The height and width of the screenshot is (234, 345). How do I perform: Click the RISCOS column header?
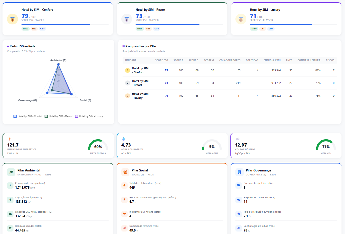[x=330, y=60]
